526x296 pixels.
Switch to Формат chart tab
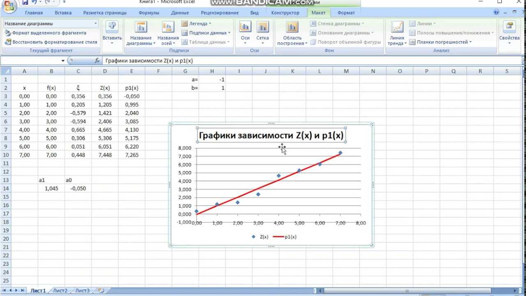pyautogui.click(x=346, y=13)
